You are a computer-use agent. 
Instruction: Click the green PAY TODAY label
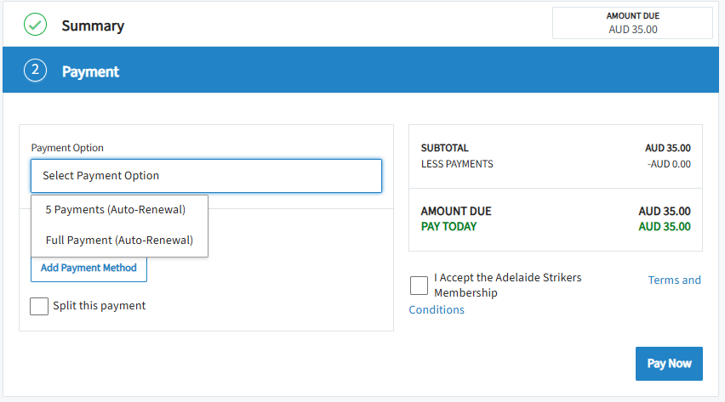point(448,227)
